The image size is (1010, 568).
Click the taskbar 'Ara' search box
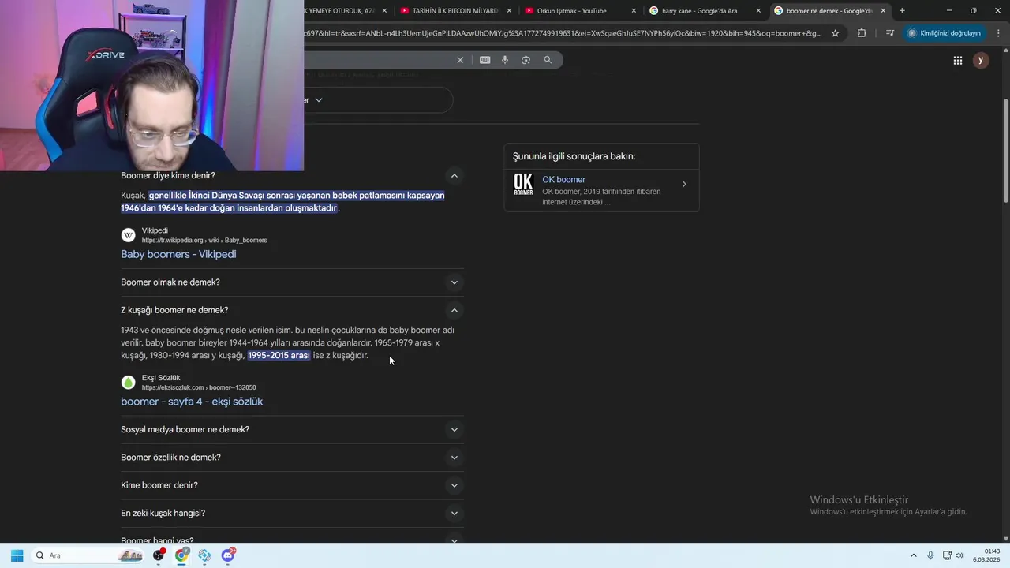[87, 555]
